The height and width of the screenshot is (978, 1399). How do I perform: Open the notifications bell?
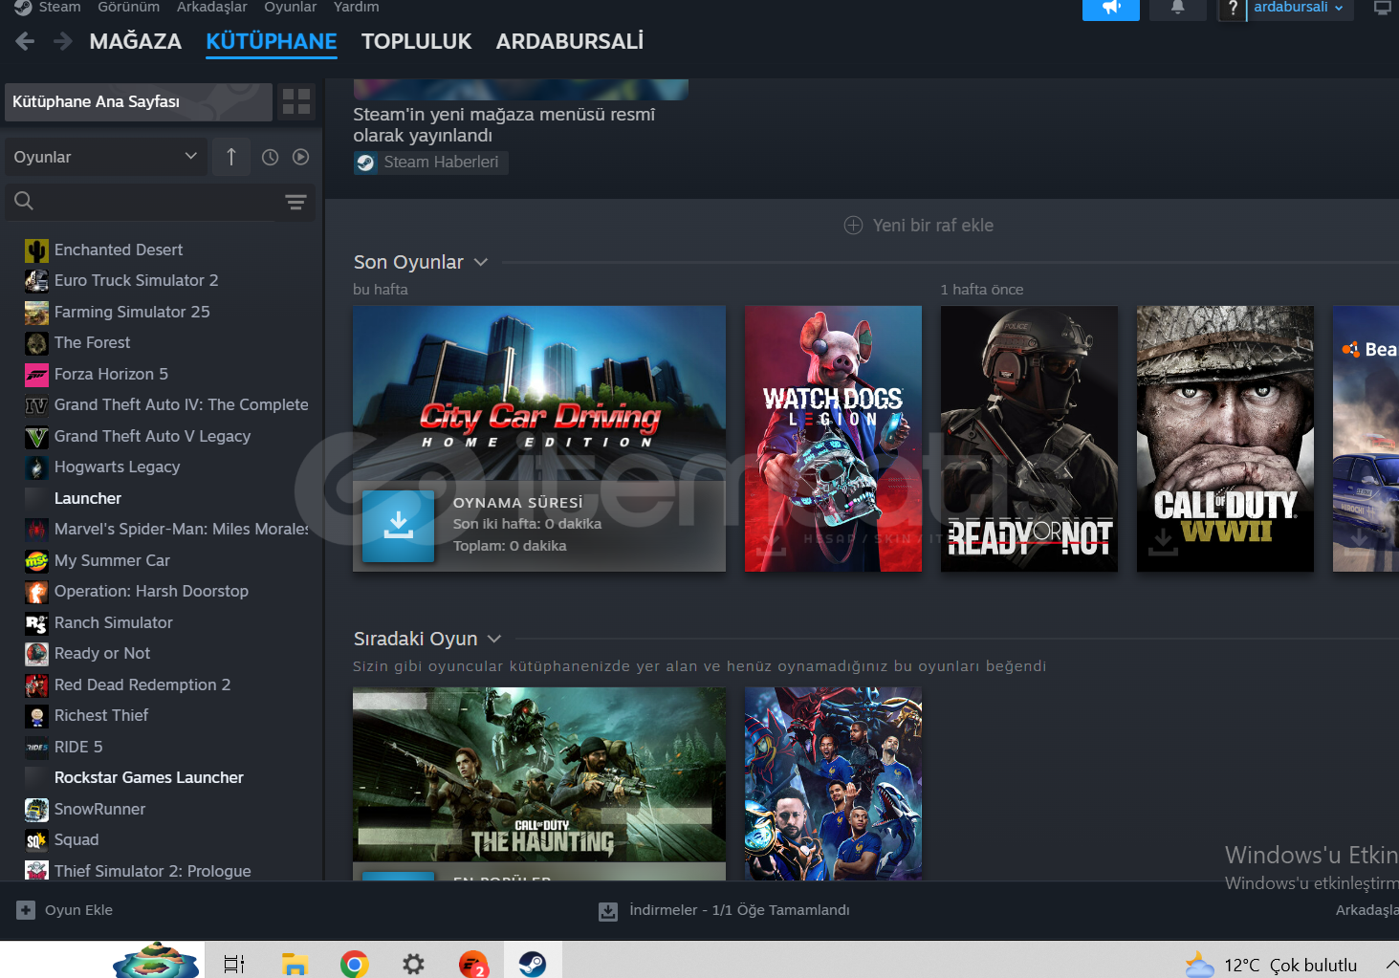(1177, 9)
